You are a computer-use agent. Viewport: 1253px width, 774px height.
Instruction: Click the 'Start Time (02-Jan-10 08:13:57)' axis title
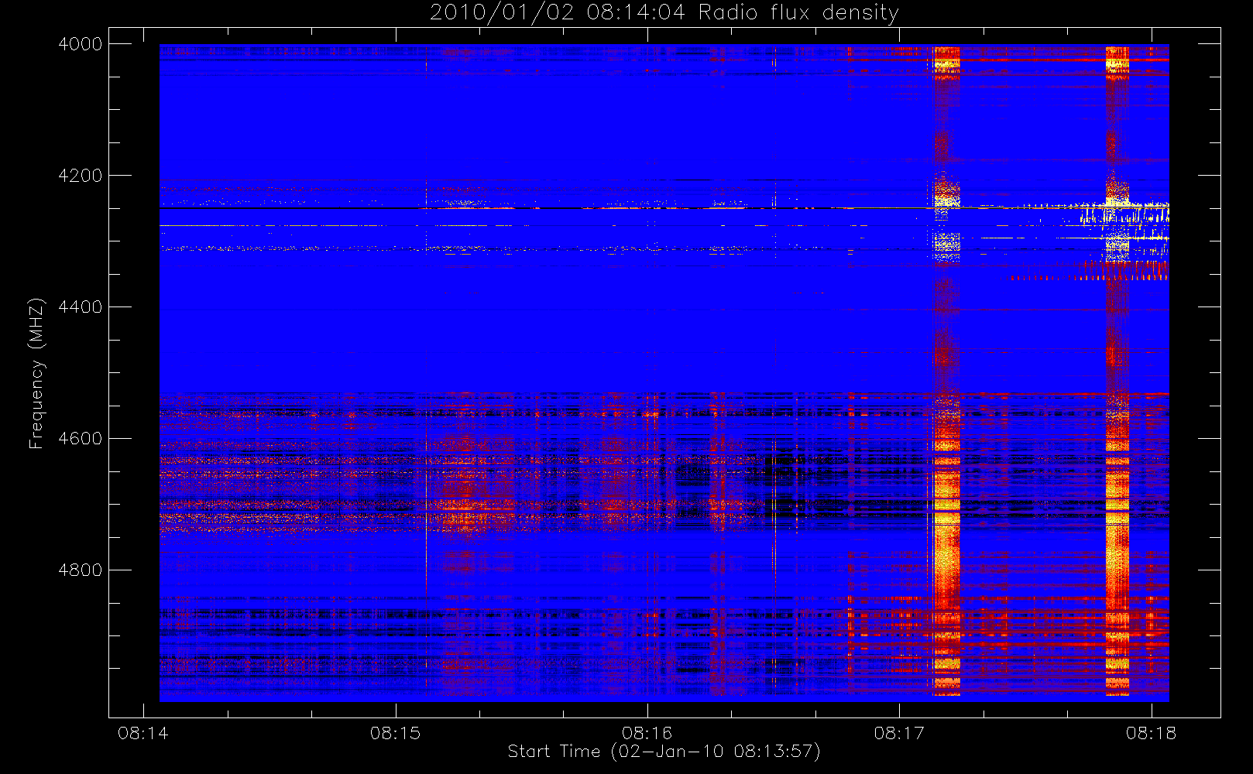point(664,752)
